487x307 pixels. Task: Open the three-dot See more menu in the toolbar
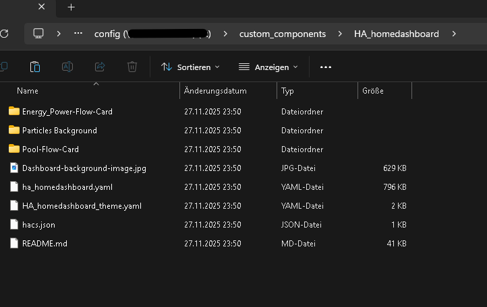[326, 67]
